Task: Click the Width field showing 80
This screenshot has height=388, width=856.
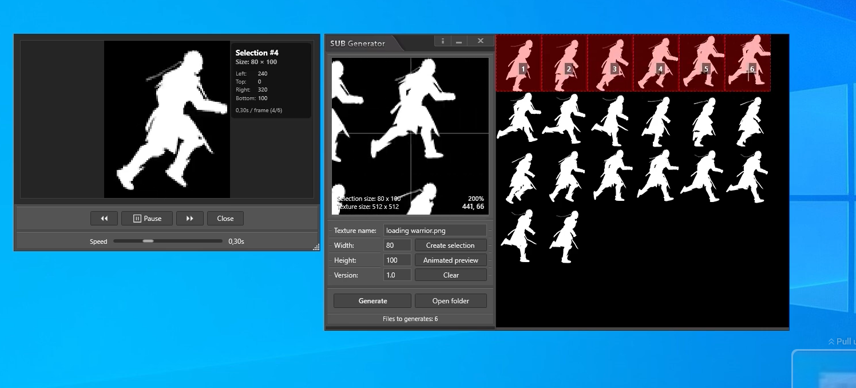Action: tap(397, 246)
